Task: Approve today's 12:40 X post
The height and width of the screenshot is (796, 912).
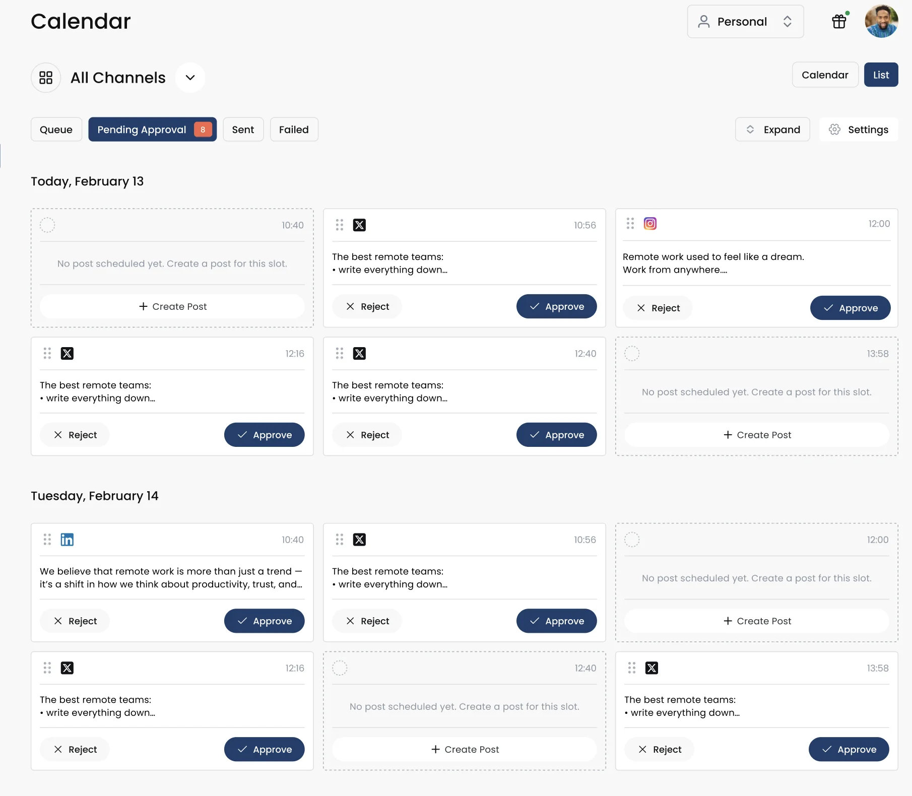Action: (557, 435)
